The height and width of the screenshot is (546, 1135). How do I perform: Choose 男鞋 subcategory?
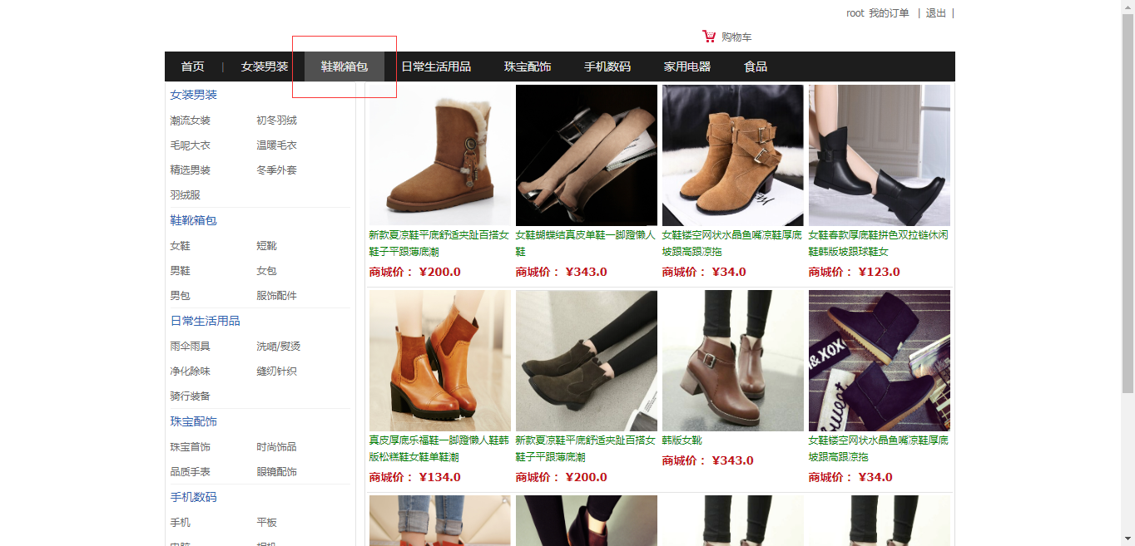point(181,271)
